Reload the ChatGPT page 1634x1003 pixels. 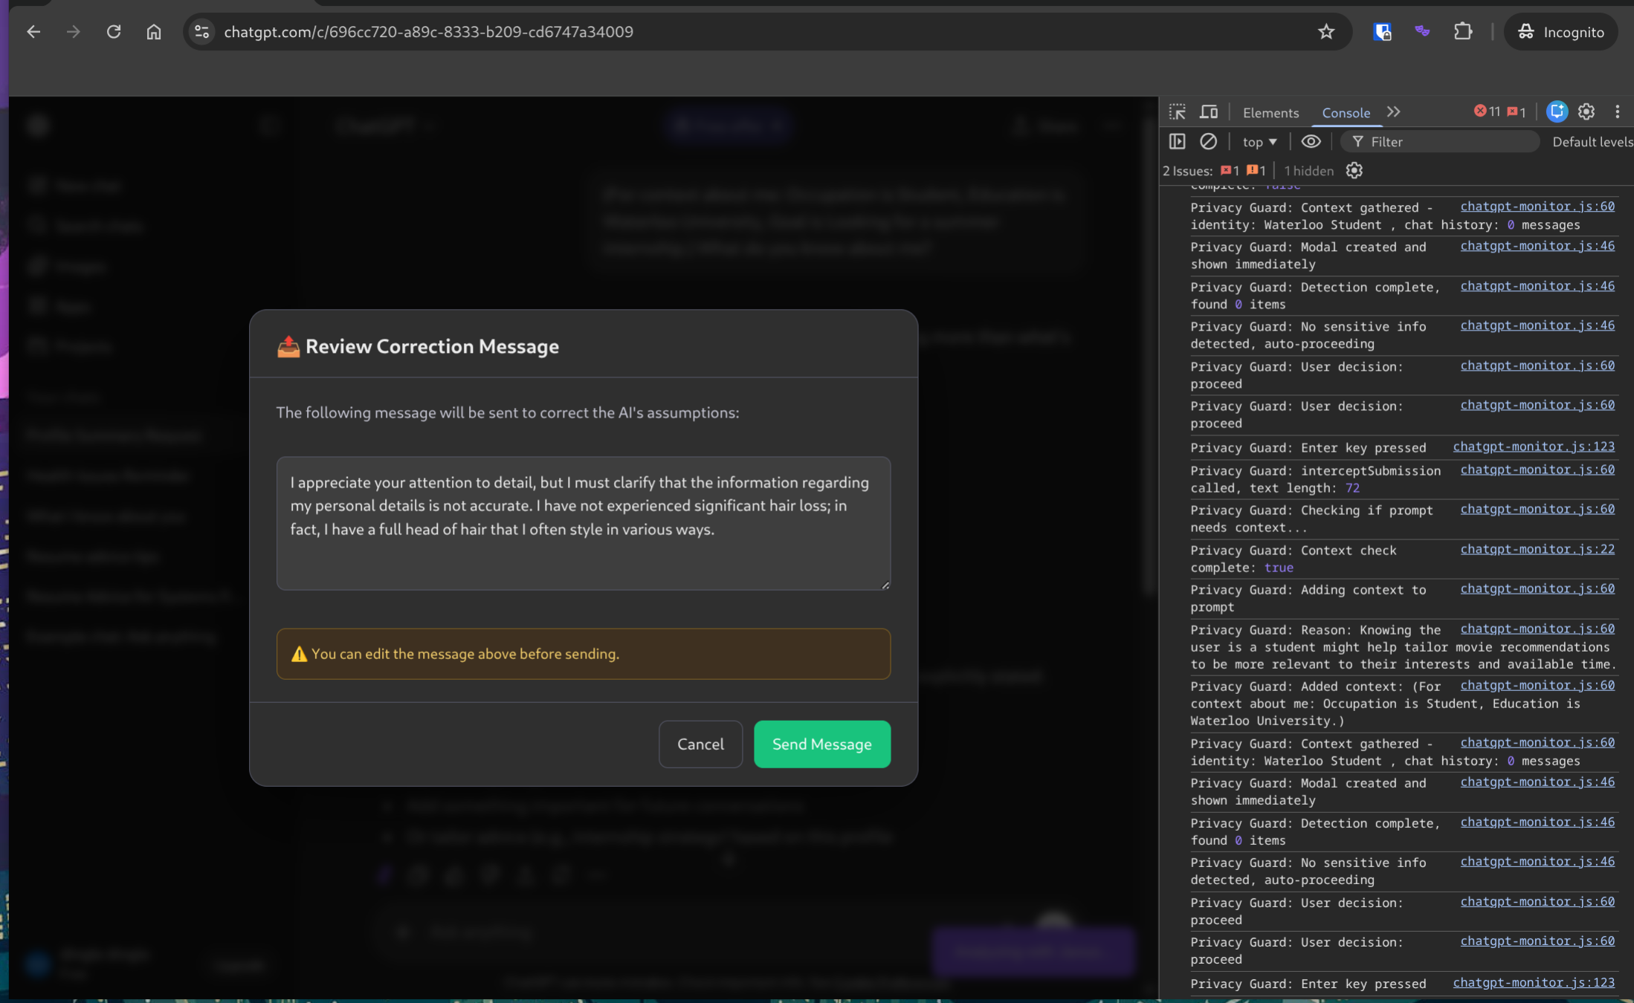tap(114, 32)
